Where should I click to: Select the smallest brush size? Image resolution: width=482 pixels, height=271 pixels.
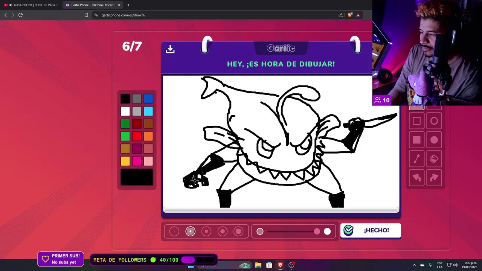[174, 231]
